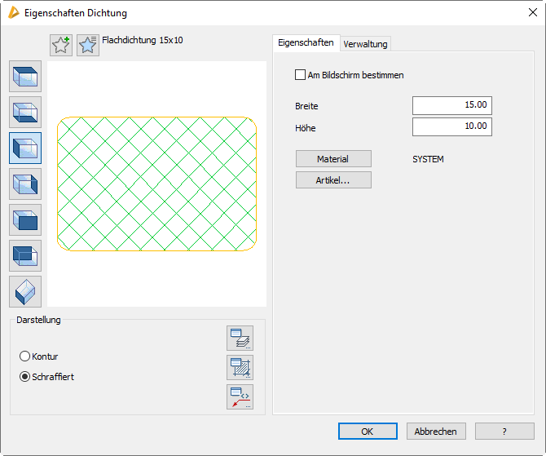Image resolution: width=546 pixels, height=456 pixels.
Task: Click the add favorite star icon
Action: (61, 46)
